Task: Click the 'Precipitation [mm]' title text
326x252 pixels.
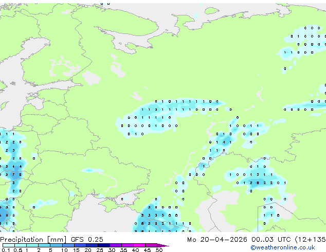Action: tap(33, 240)
